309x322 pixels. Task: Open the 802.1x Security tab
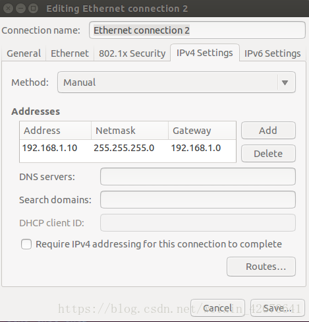132,53
